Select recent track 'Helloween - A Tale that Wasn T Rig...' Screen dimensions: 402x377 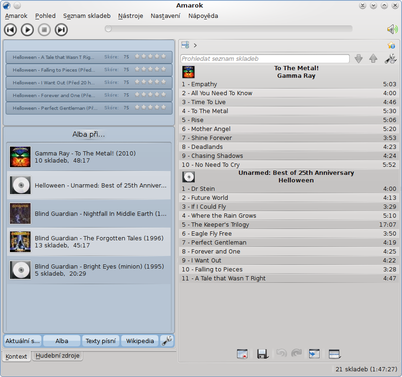(89, 57)
